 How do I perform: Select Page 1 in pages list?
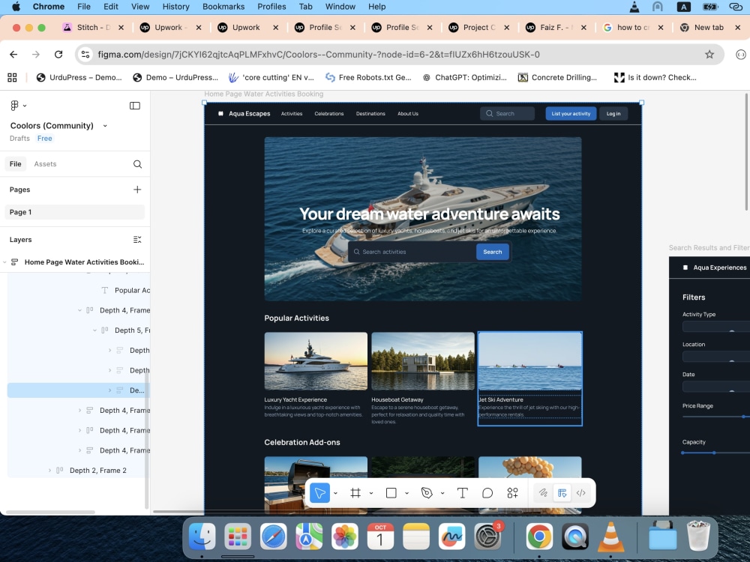(74, 212)
